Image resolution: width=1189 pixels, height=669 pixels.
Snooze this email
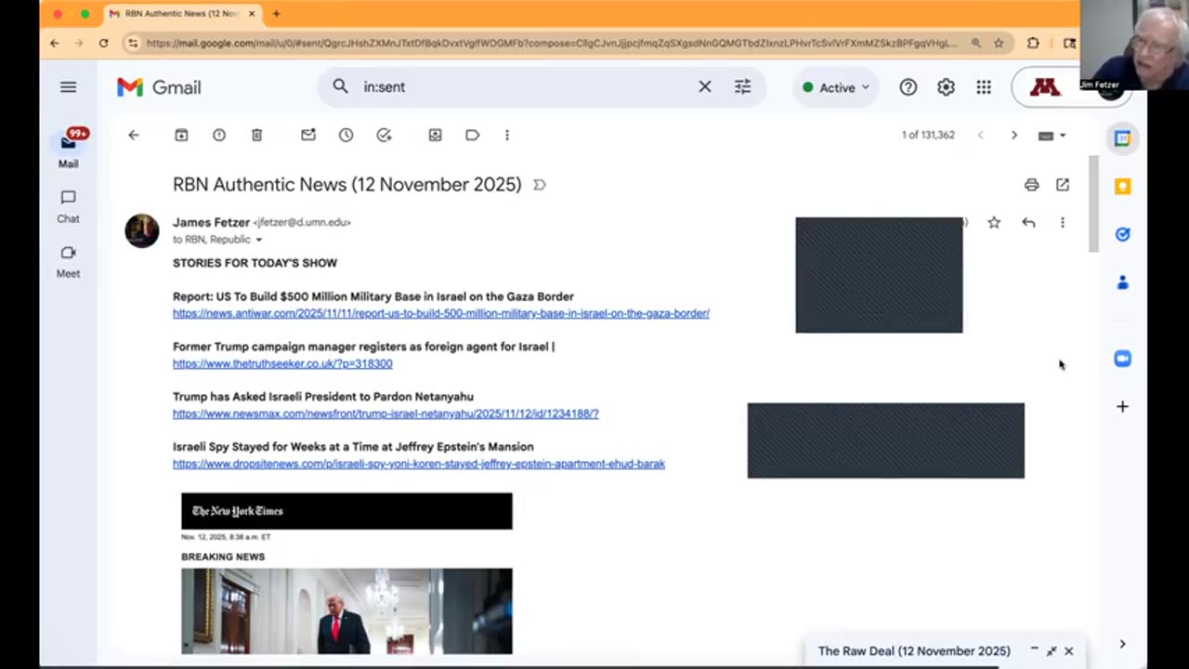(x=346, y=135)
